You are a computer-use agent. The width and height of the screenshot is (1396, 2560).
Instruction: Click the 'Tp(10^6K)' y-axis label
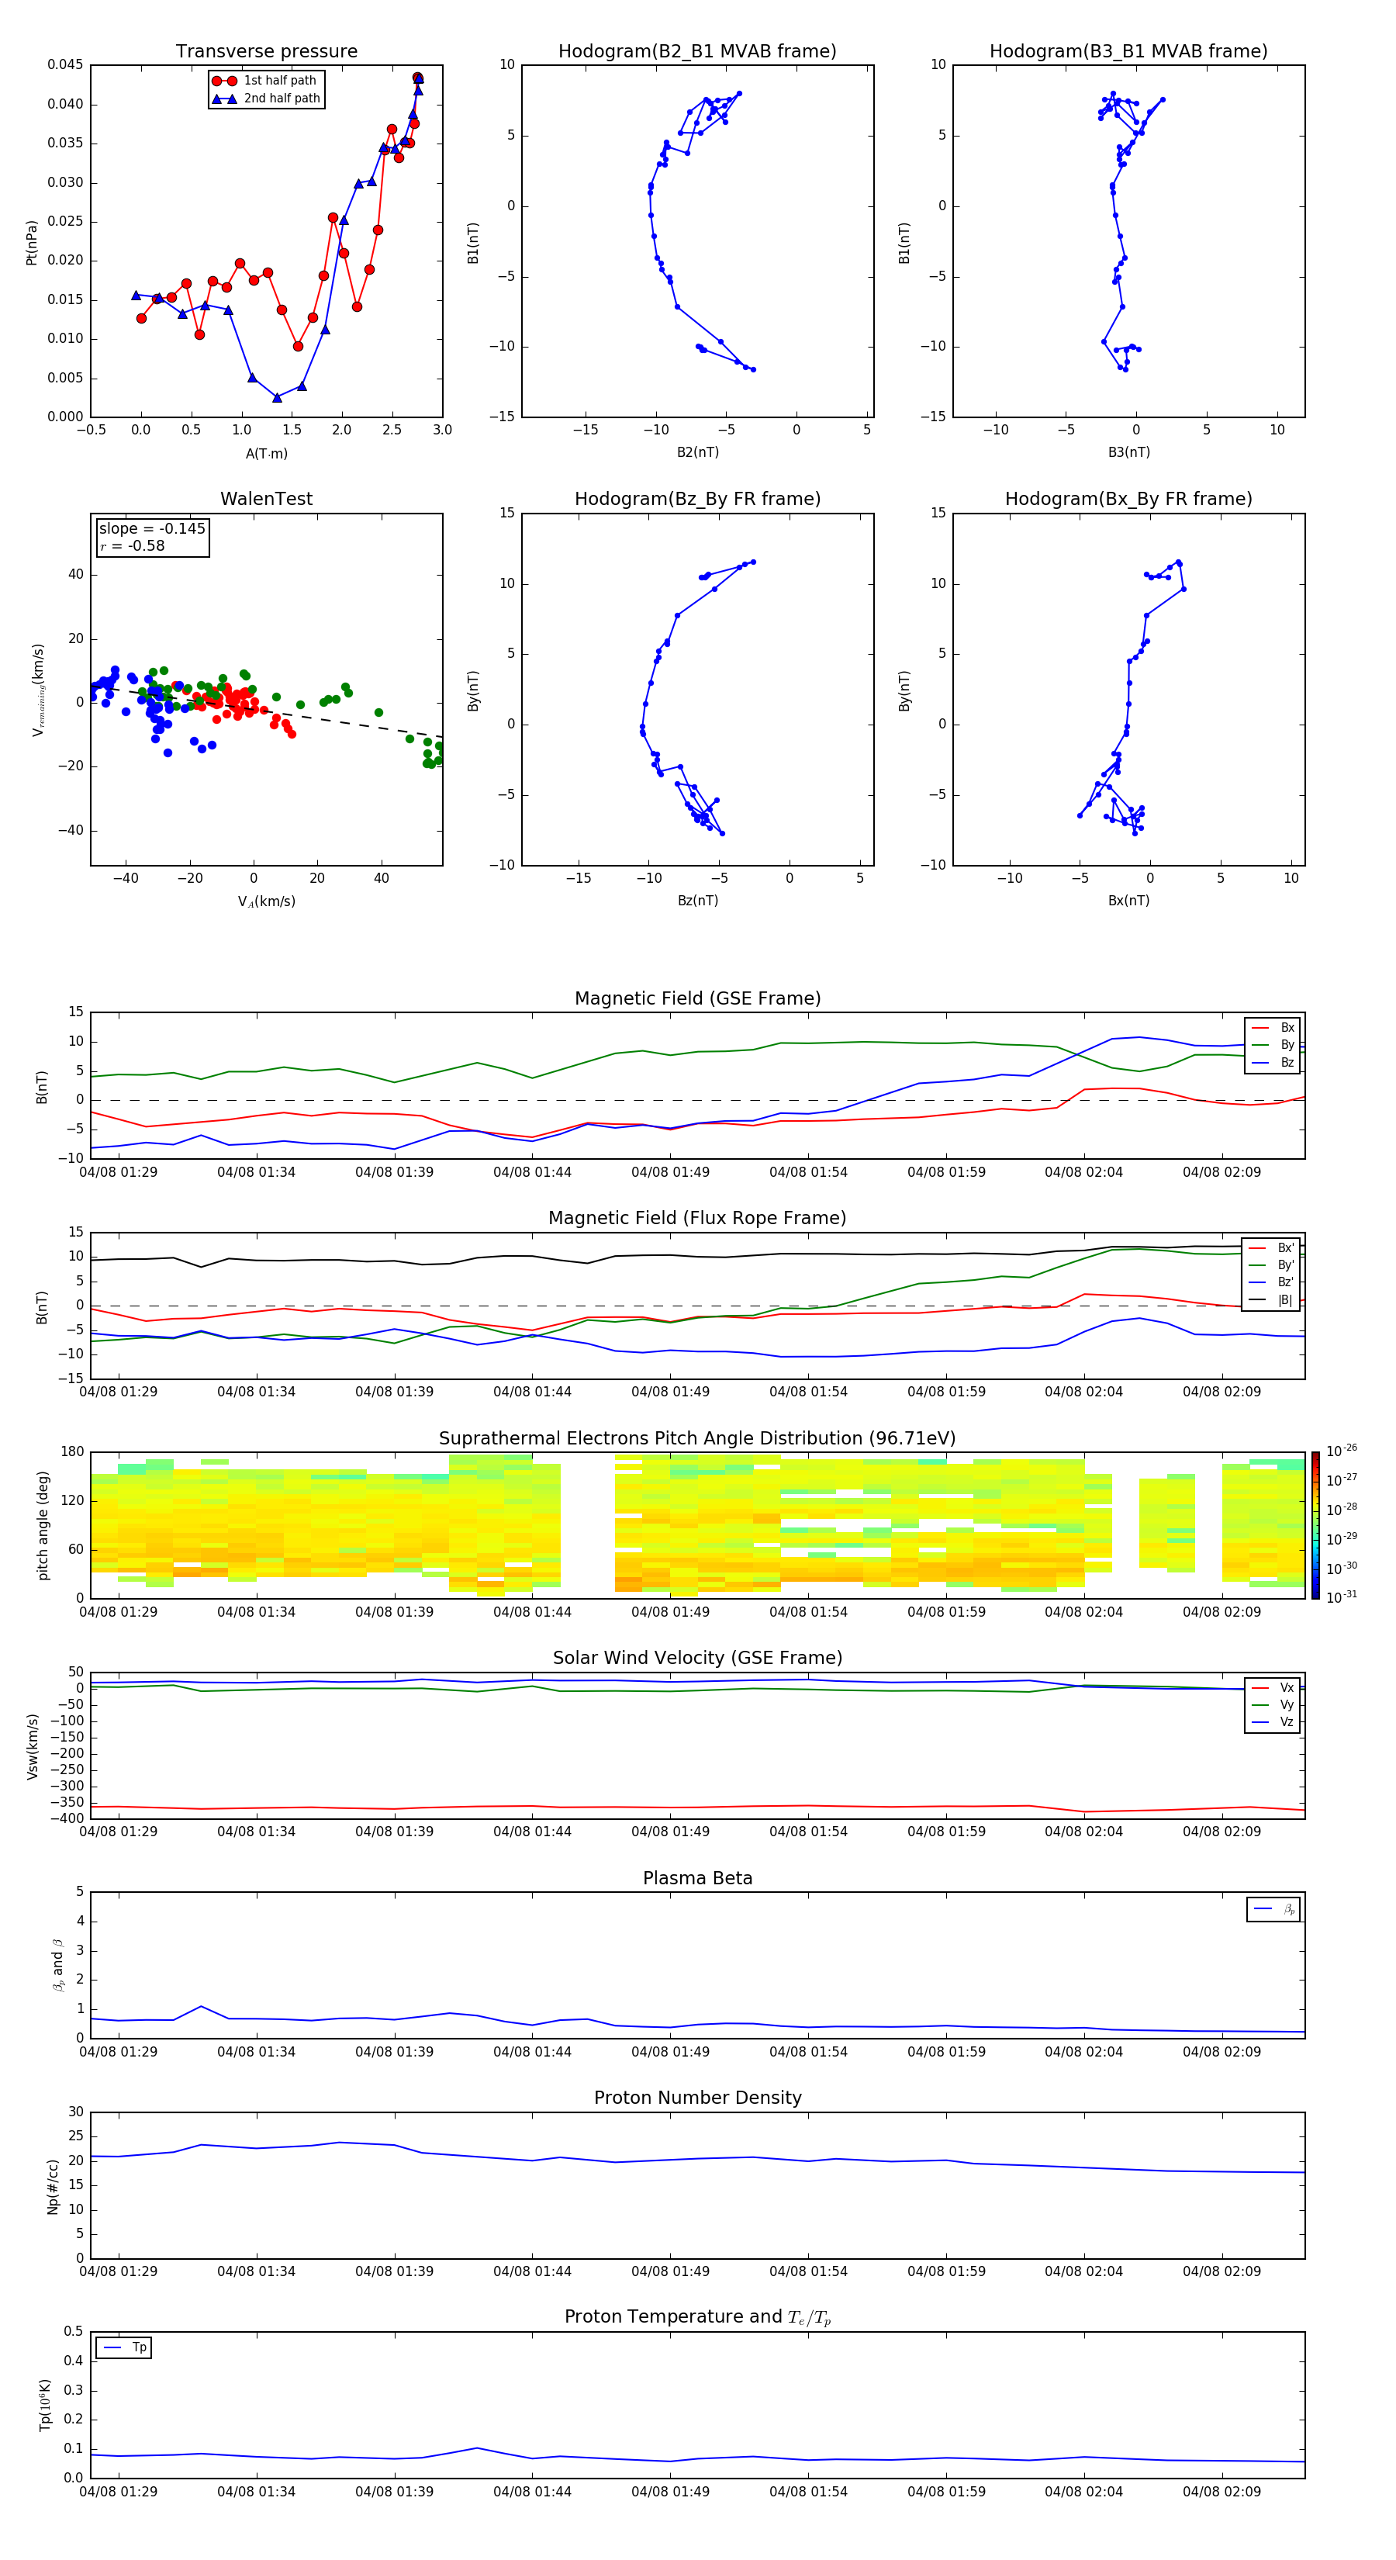point(45,2405)
